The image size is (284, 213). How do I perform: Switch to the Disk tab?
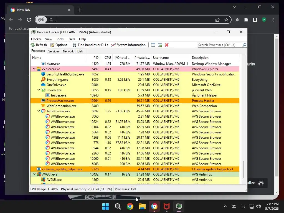[x=80, y=51]
